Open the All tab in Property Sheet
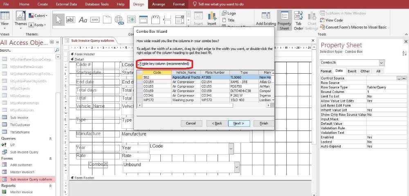This screenshot has height=196, width=409. point(378,71)
